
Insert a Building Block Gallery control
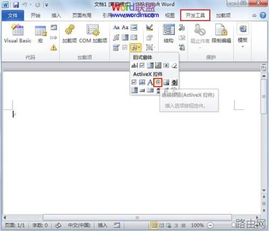116,38
